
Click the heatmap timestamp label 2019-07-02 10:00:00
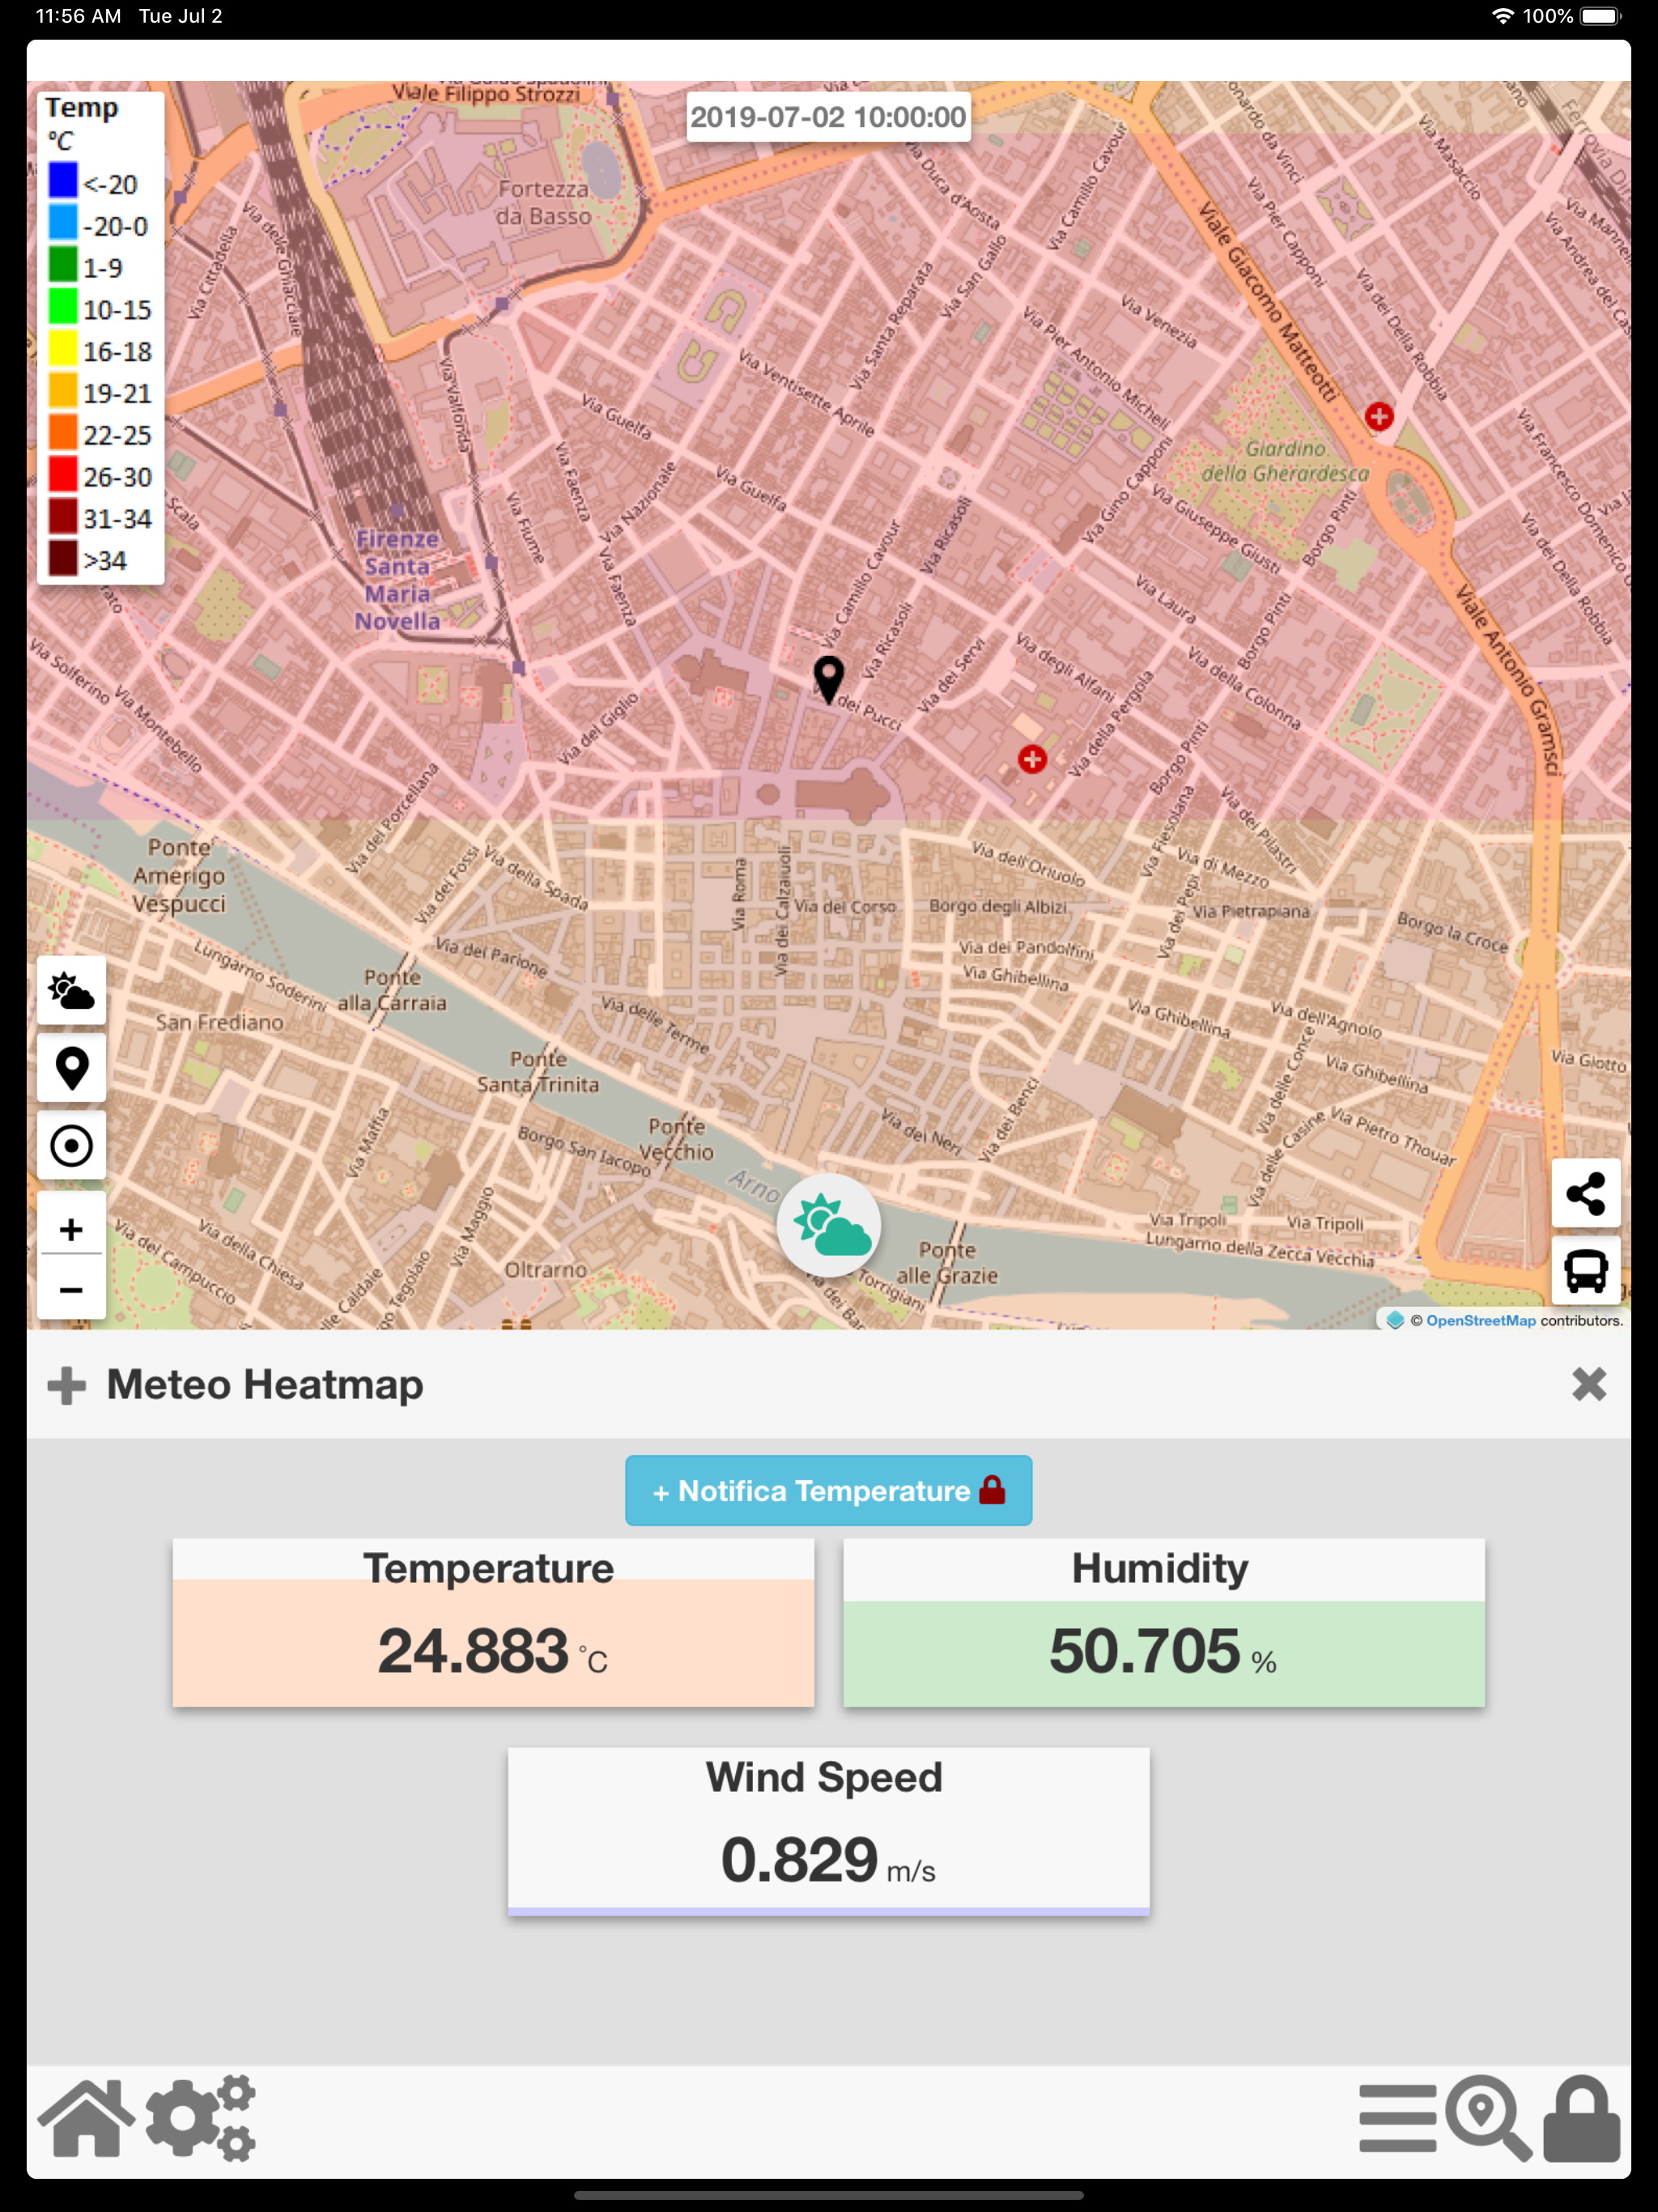(x=829, y=117)
